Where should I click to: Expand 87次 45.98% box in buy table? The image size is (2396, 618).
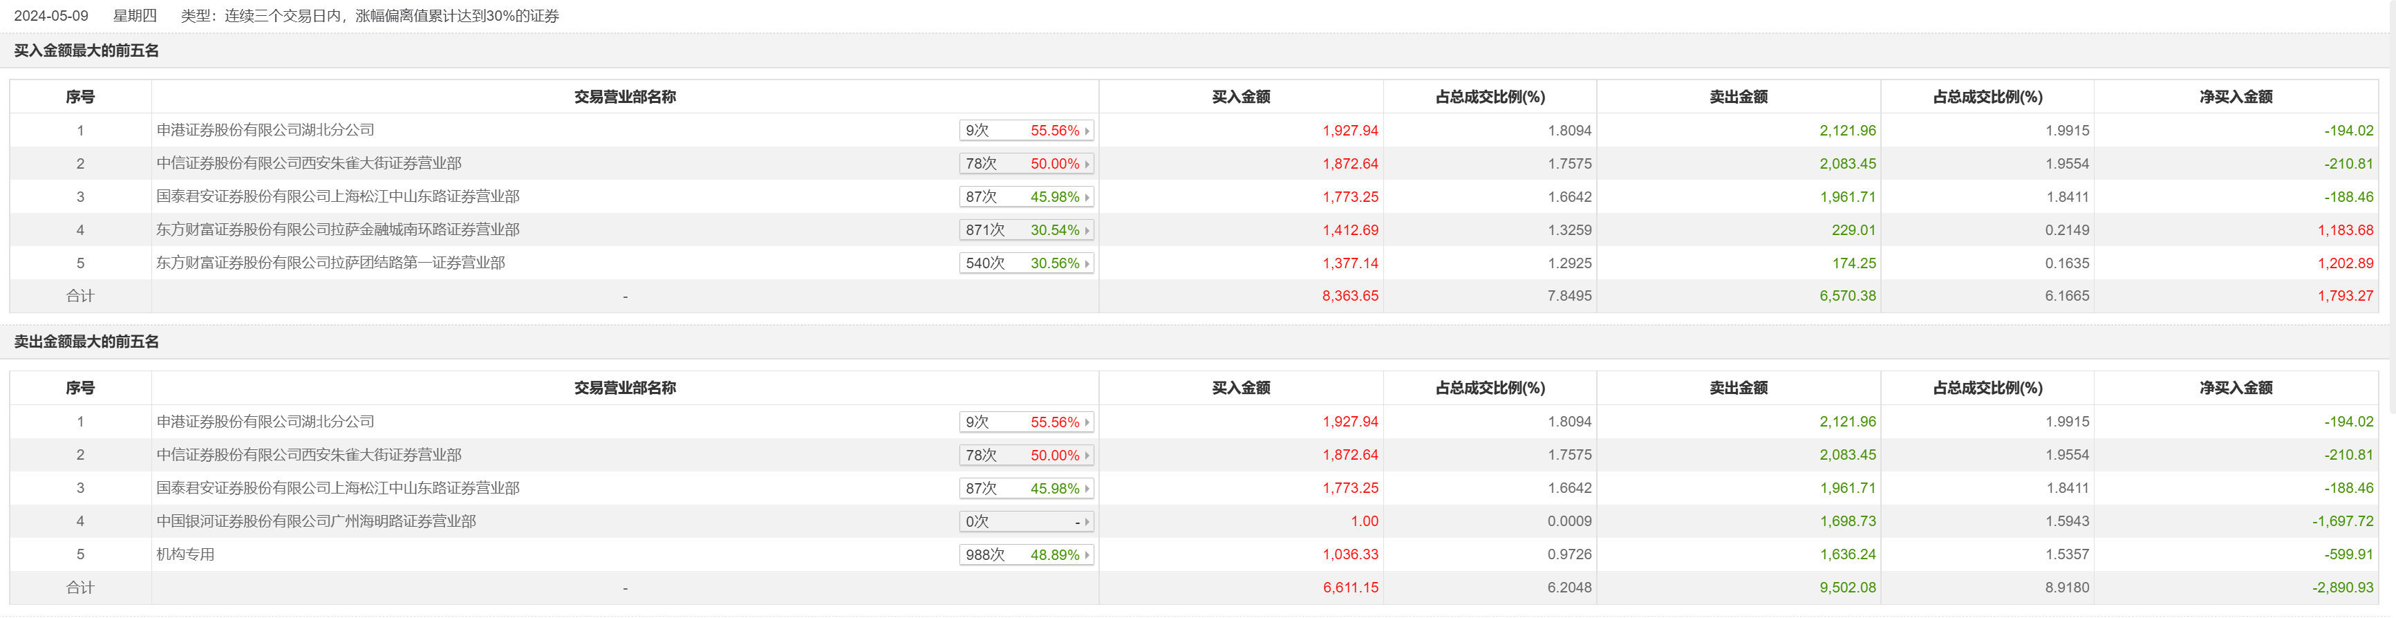point(1026,197)
